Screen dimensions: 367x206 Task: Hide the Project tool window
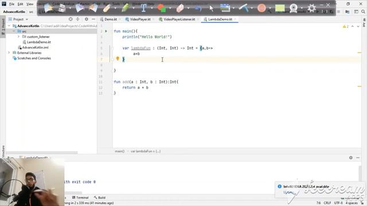93,19
